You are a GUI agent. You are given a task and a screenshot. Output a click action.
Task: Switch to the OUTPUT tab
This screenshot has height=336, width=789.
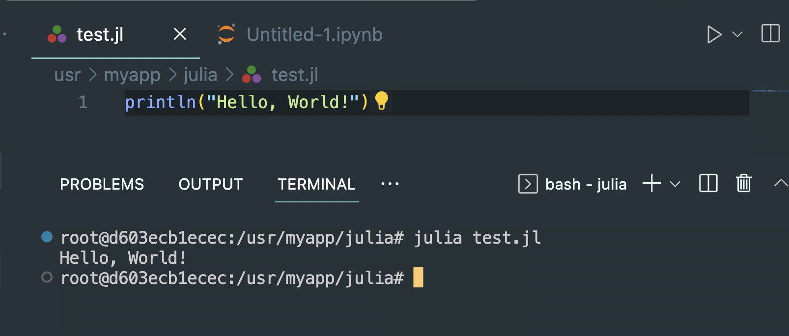click(210, 184)
